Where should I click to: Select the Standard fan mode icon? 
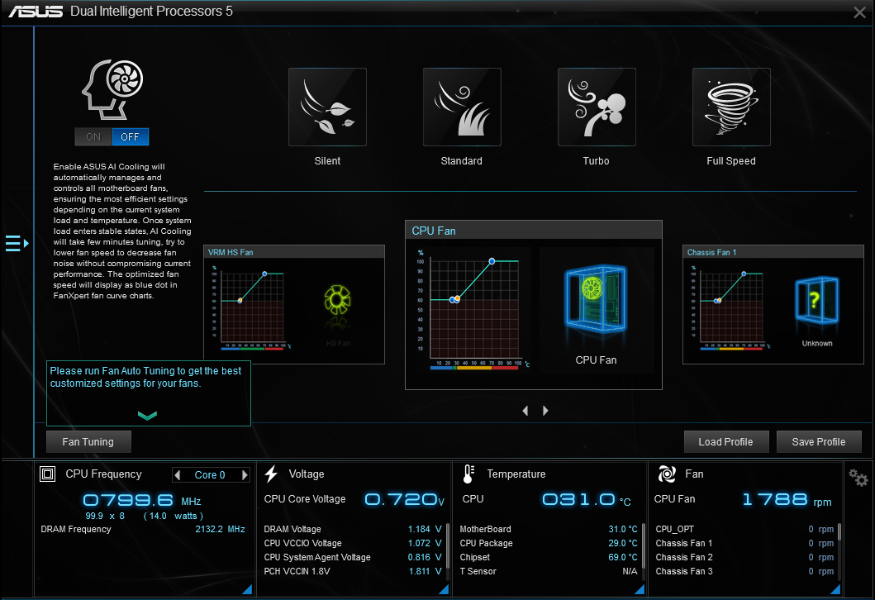[x=462, y=107]
